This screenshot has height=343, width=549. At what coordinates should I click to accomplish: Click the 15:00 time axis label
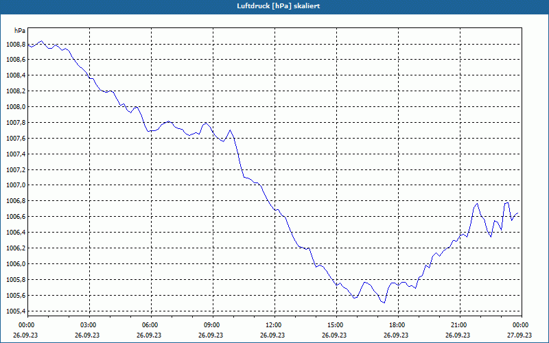[x=335, y=325]
